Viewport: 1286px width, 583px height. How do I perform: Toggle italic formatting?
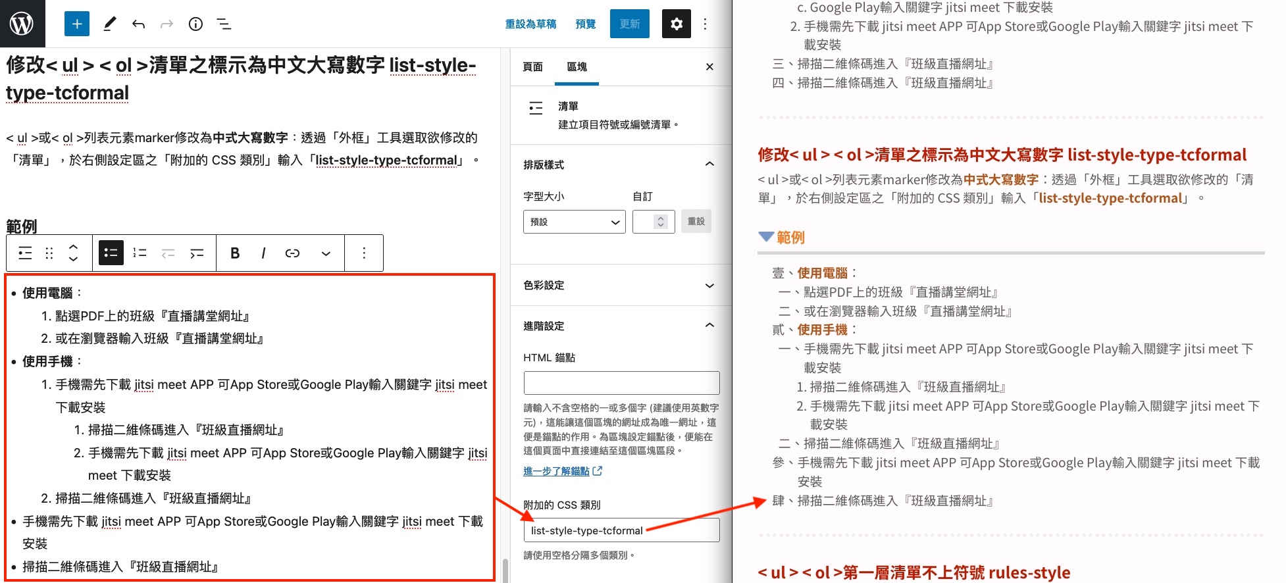tap(263, 253)
